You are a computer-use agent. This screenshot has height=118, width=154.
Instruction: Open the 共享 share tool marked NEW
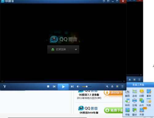pyautogui.click(x=142, y=112)
